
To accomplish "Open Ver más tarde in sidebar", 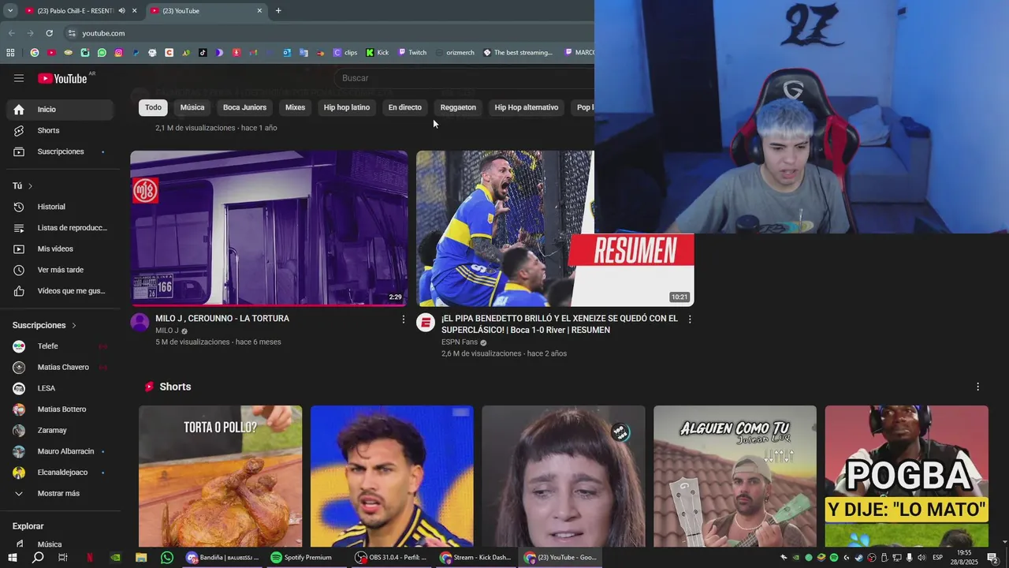I will tap(60, 270).
